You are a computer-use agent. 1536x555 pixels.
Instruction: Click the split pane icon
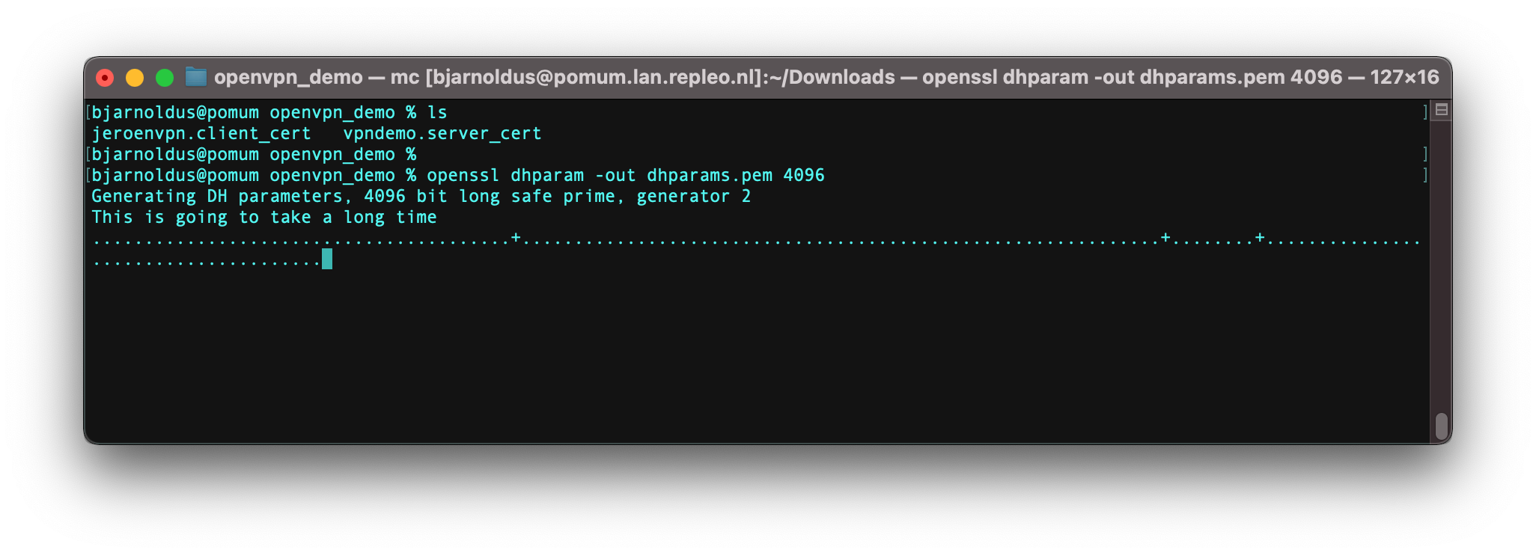point(1441,110)
